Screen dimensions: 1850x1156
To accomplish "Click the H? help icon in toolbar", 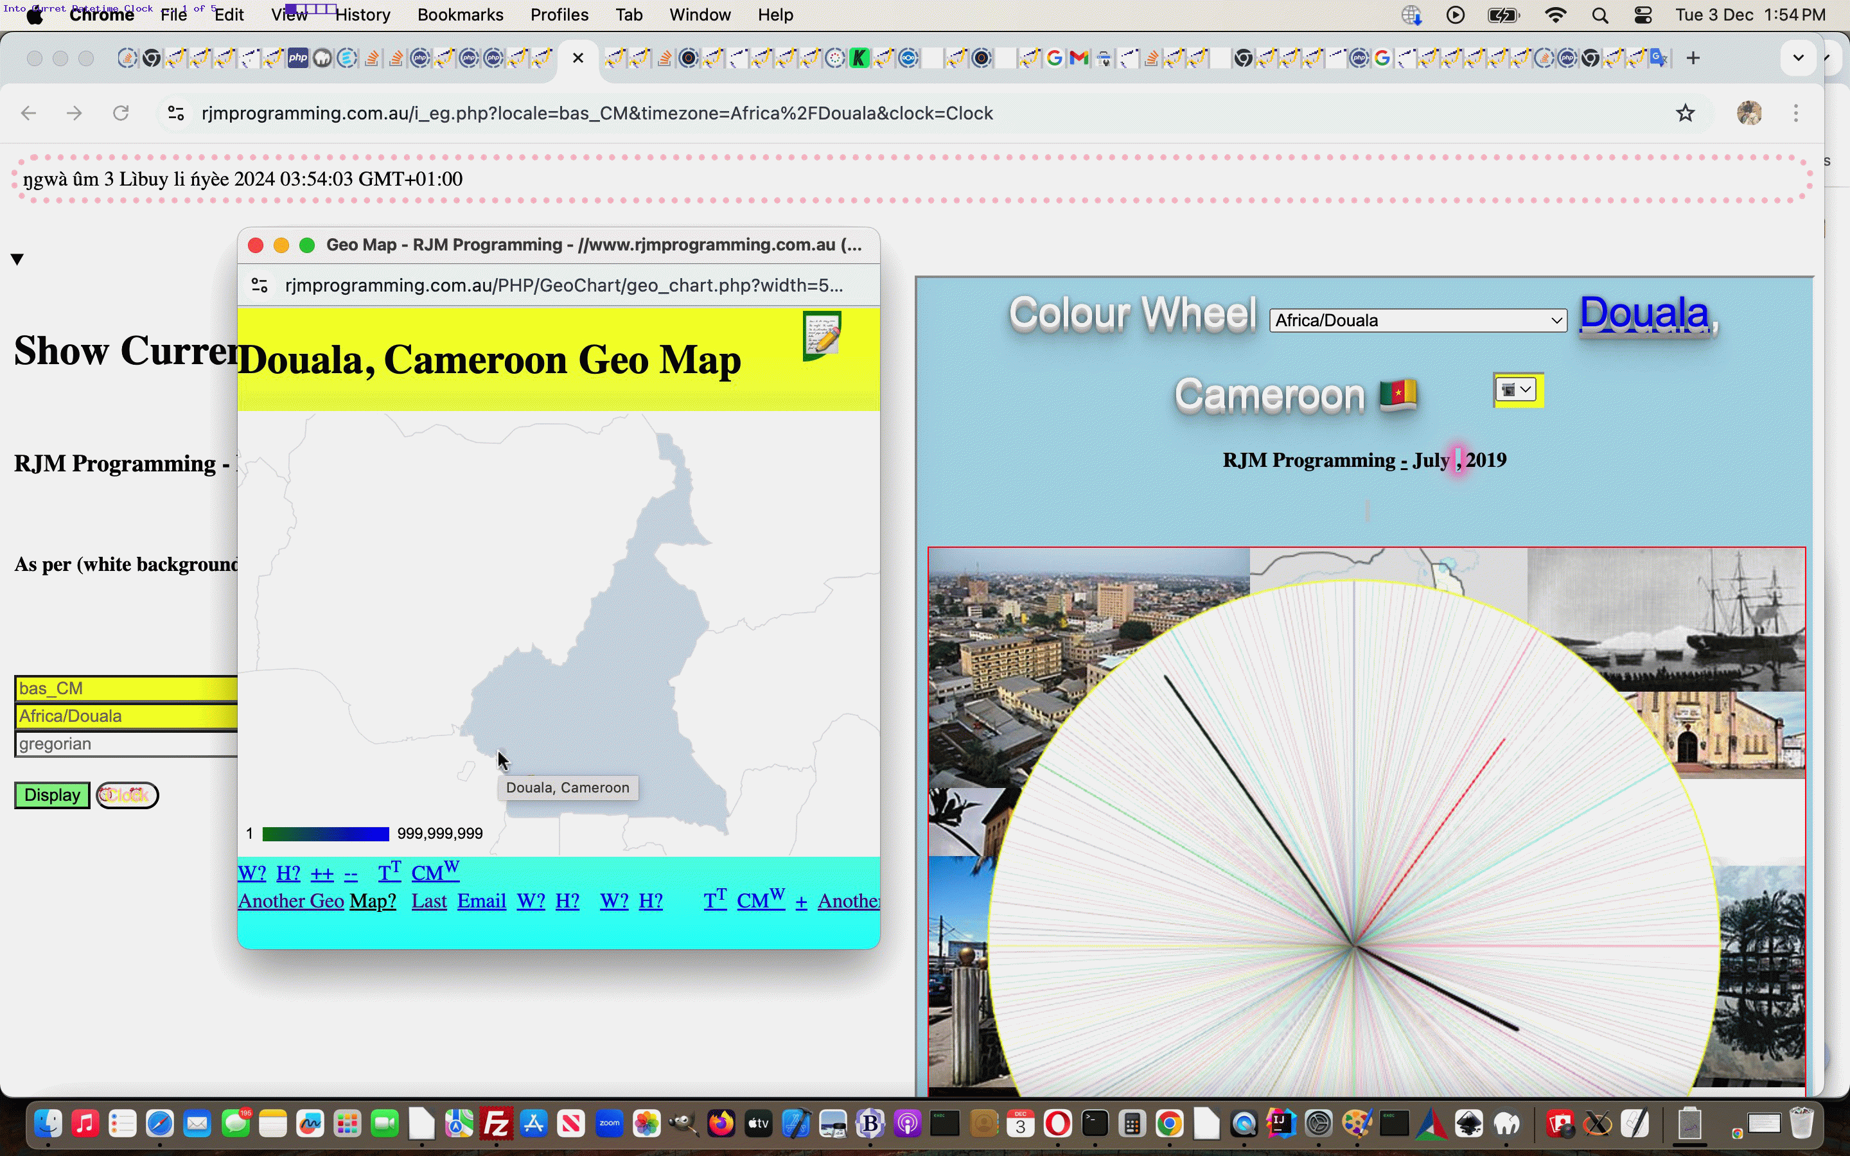I will pyautogui.click(x=289, y=872).
